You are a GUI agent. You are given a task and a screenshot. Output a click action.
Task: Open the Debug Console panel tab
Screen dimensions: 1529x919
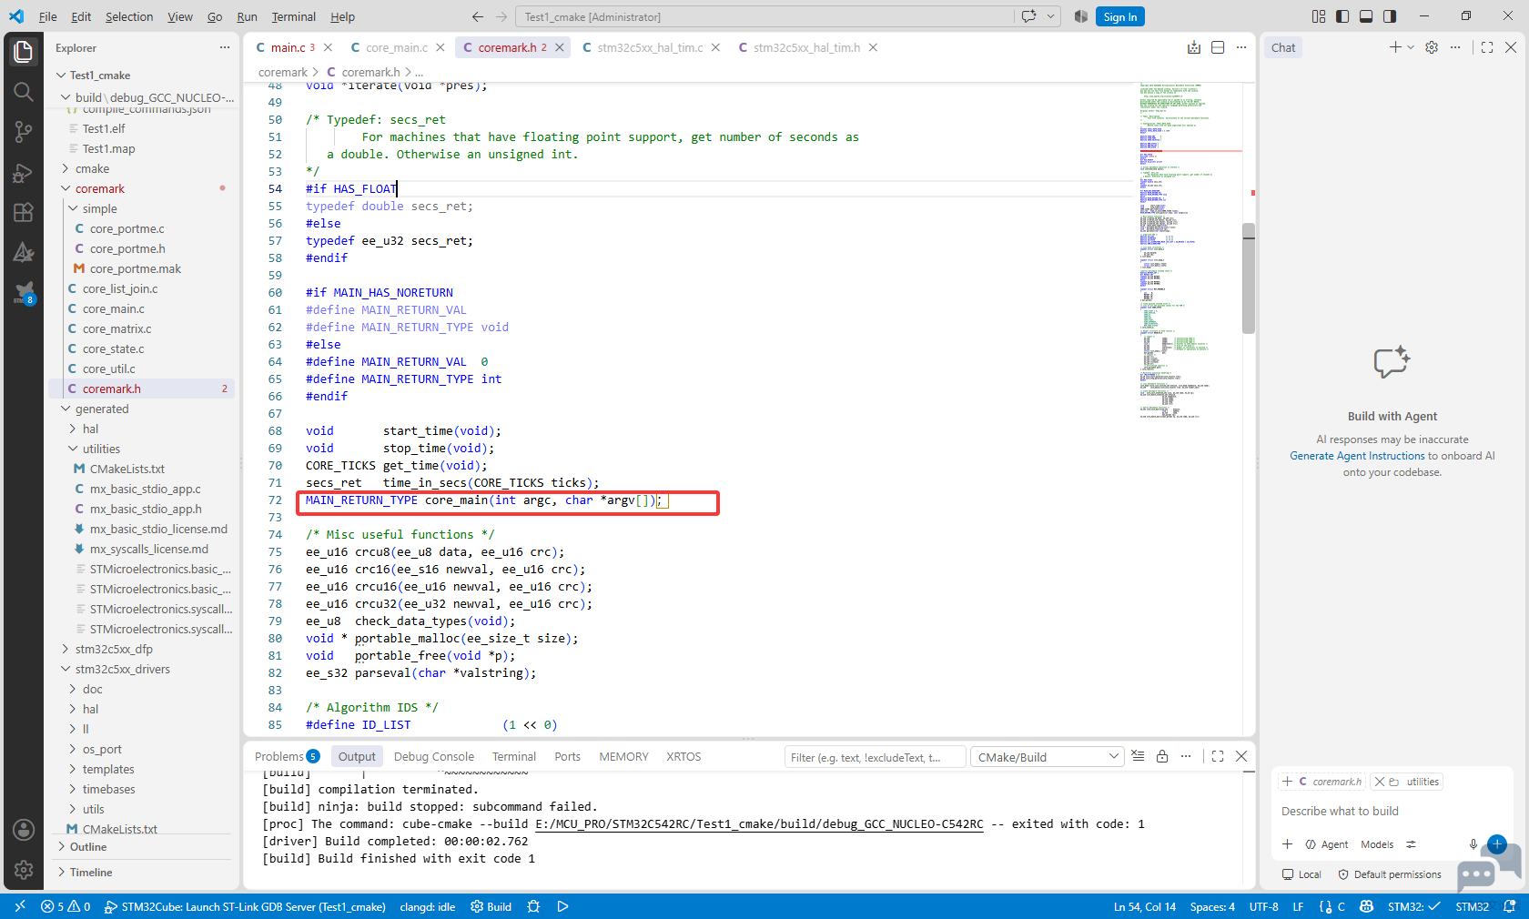tap(434, 756)
